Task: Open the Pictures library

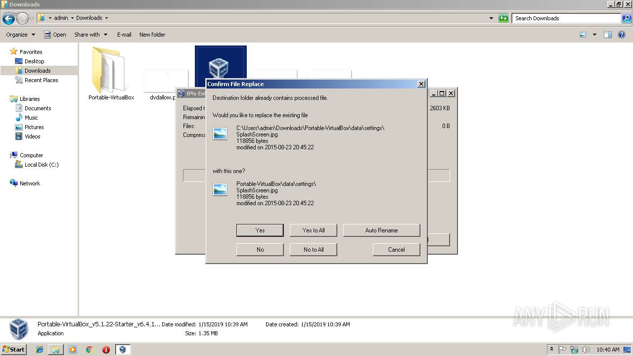Action: 34,127
